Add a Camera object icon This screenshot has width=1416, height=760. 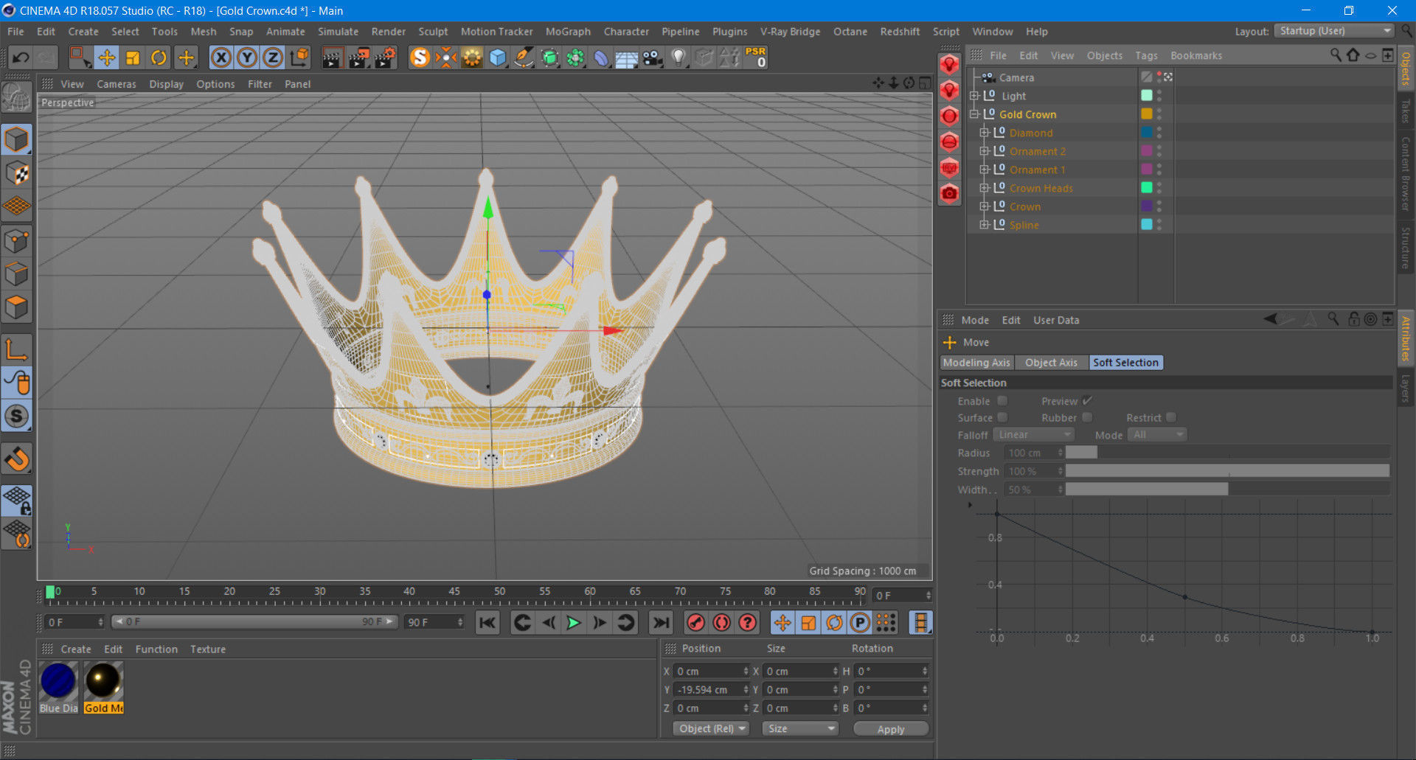click(x=653, y=57)
